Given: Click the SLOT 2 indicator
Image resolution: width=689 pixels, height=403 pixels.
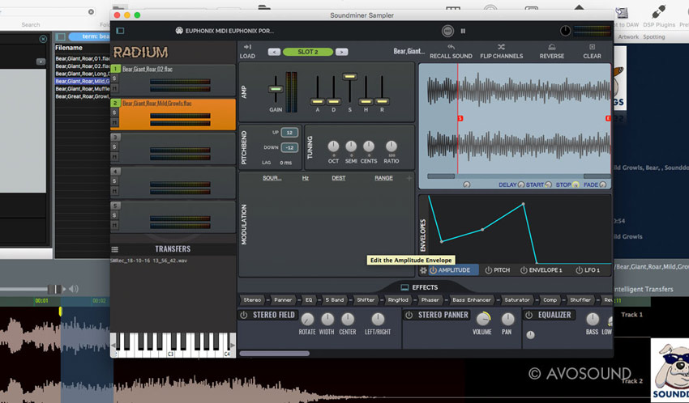Looking at the screenshot, I should [307, 52].
